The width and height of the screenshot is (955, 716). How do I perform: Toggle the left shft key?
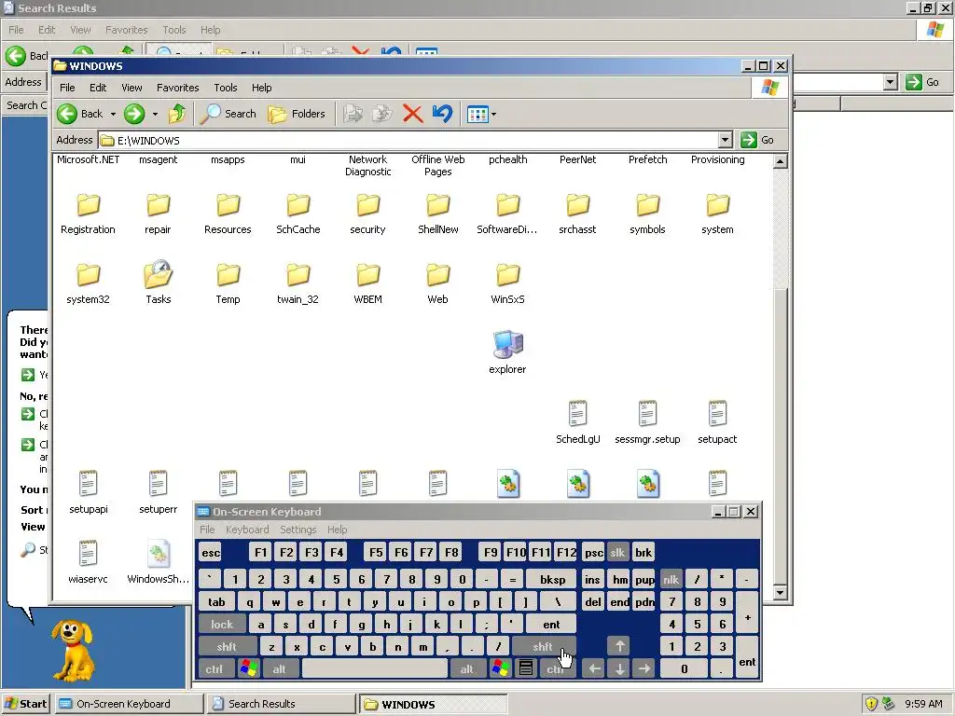(227, 647)
